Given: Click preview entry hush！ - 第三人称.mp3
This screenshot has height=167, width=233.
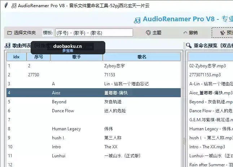Looking at the screenshot, I should click(211, 138).
